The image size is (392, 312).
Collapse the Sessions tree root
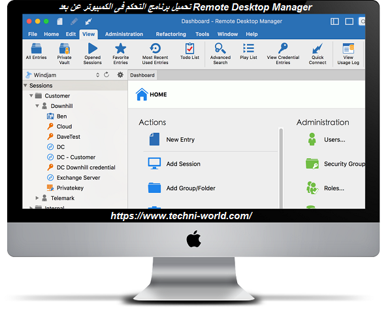(25, 85)
